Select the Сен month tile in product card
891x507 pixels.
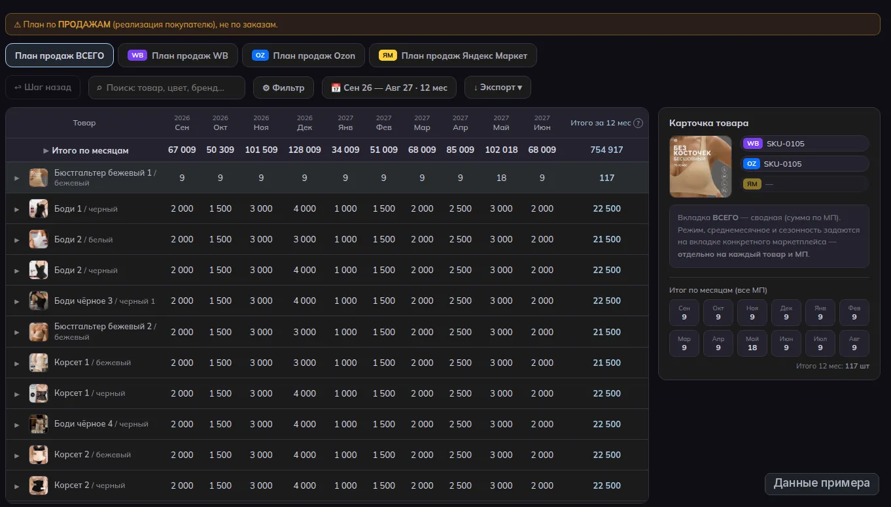(684, 312)
